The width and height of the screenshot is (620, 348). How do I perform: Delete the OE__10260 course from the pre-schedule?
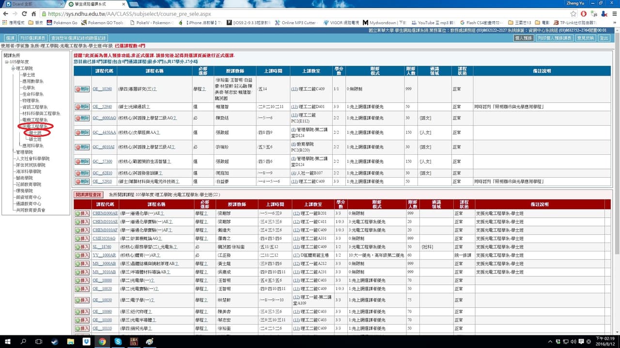pyautogui.click(x=82, y=89)
